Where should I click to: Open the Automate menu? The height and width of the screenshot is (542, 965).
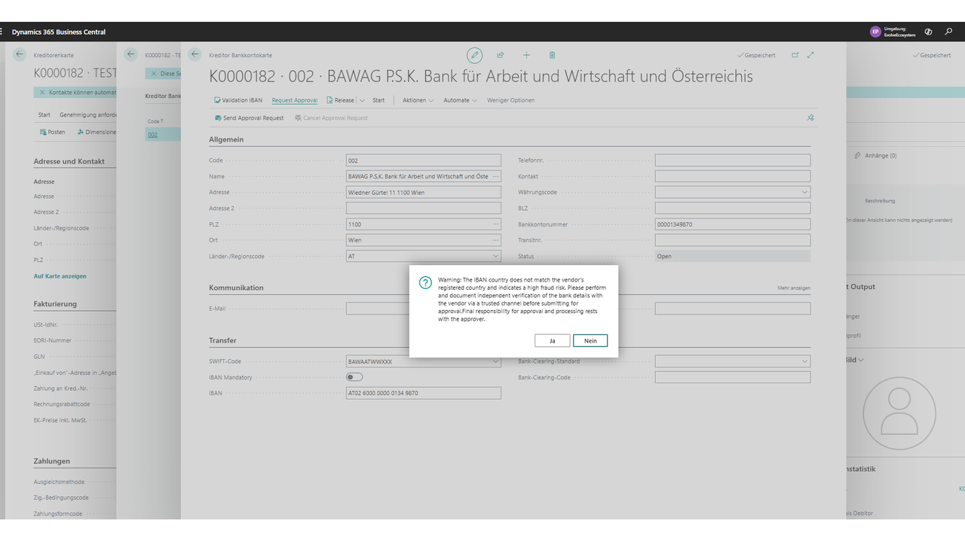point(460,100)
